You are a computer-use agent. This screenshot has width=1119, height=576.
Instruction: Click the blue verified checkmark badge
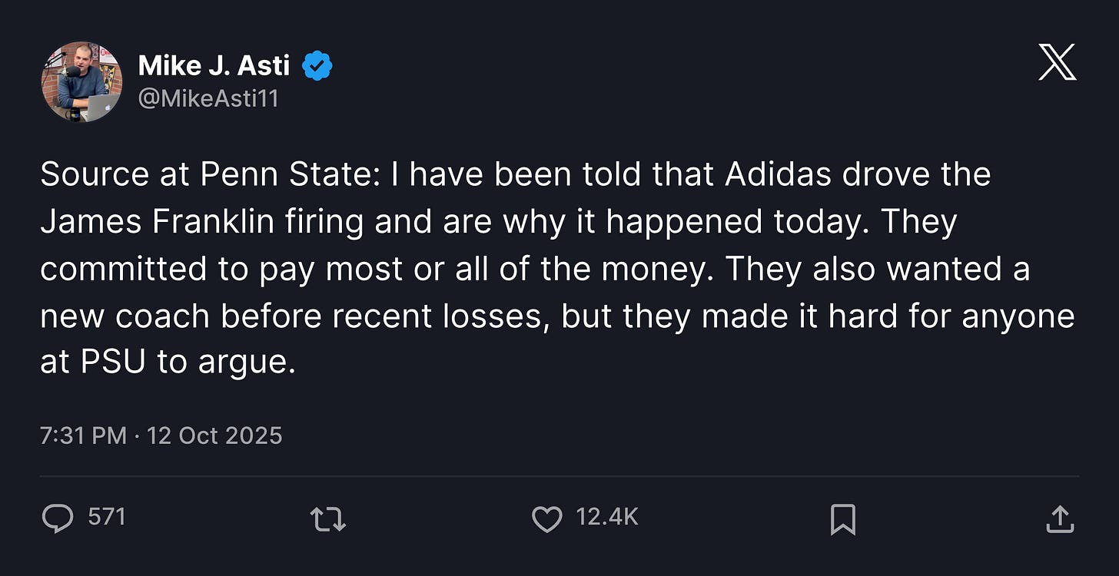(x=317, y=67)
